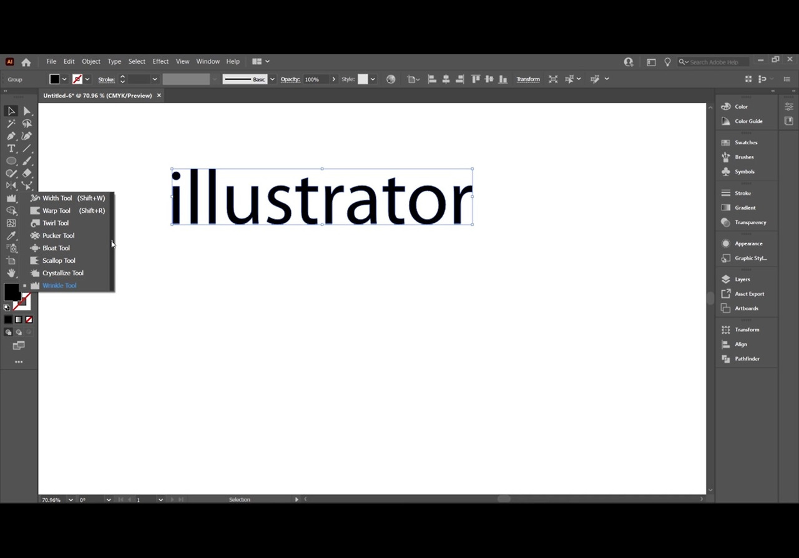
Task: Select the Selection tool arrow
Action: (11, 111)
